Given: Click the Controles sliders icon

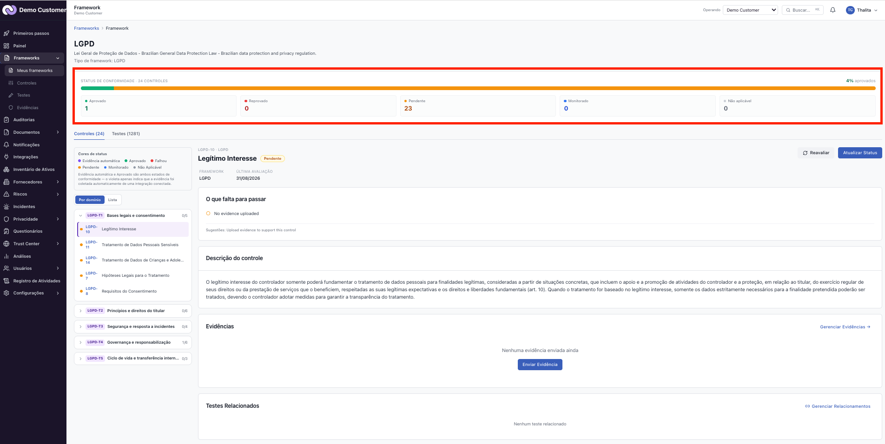Looking at the screenshot, I should [x=11, y=83].
